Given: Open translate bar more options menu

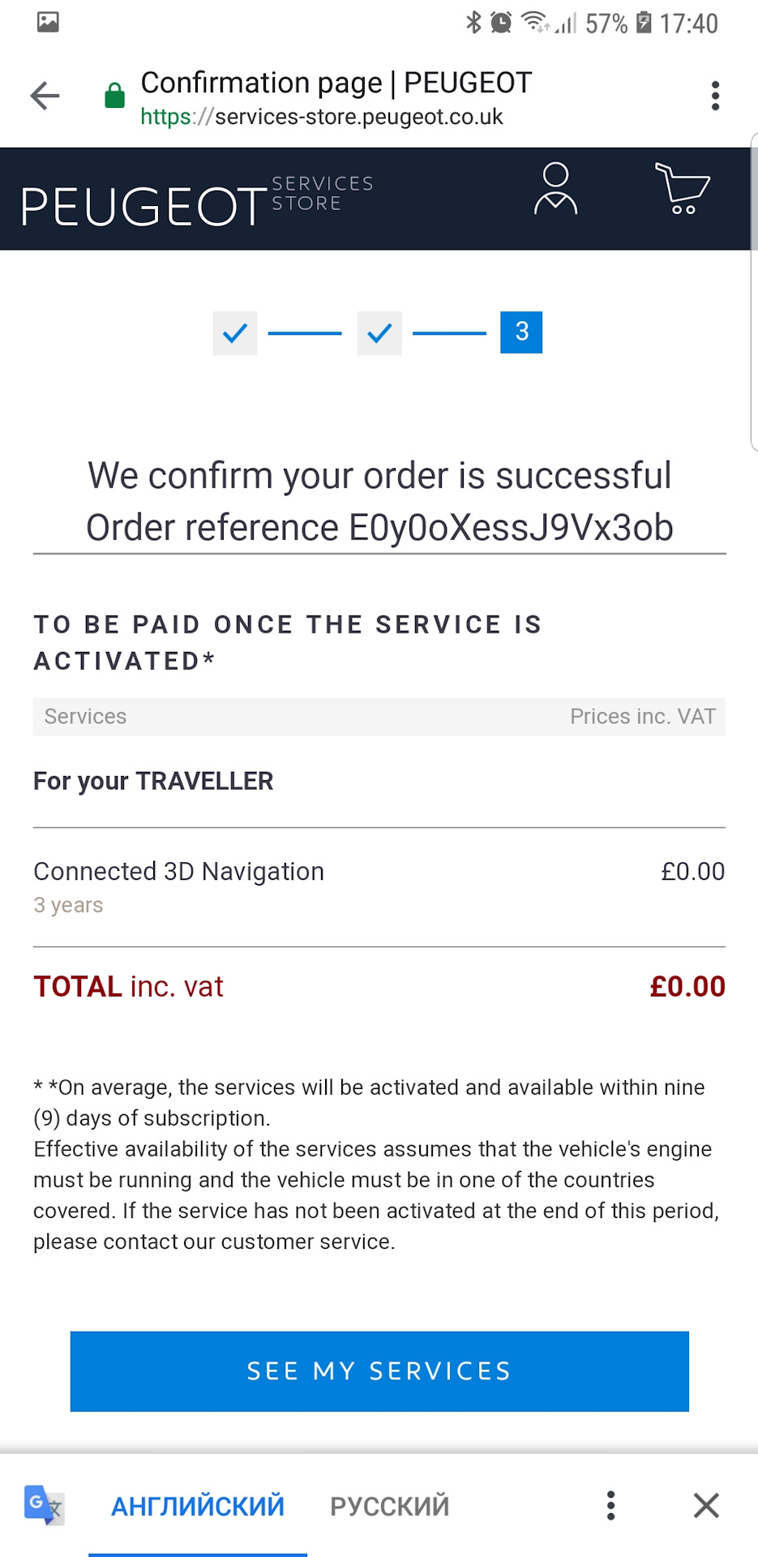Looking at the screenshot, I should tap(611, 1505).
